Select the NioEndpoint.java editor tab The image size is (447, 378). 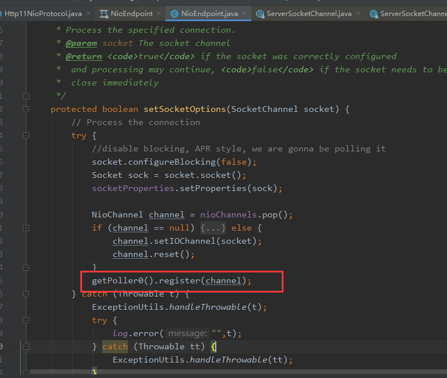[209, 14]
